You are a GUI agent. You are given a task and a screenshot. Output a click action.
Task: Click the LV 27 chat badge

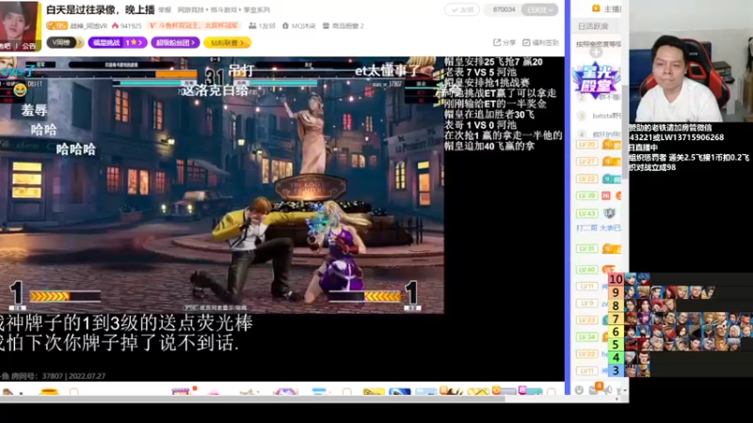tap(586, 161)
